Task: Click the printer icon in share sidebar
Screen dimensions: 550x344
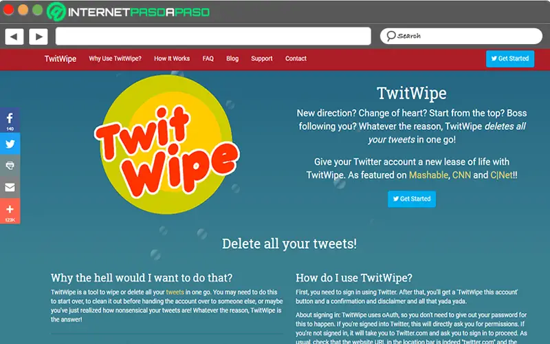Action: click(x=10, y=165)
